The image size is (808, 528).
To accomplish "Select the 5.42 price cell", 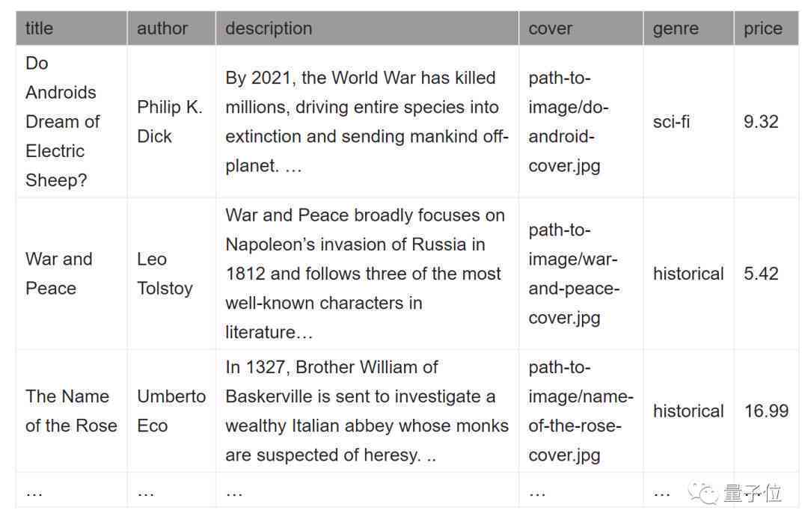I will click(x=766, y=274).
